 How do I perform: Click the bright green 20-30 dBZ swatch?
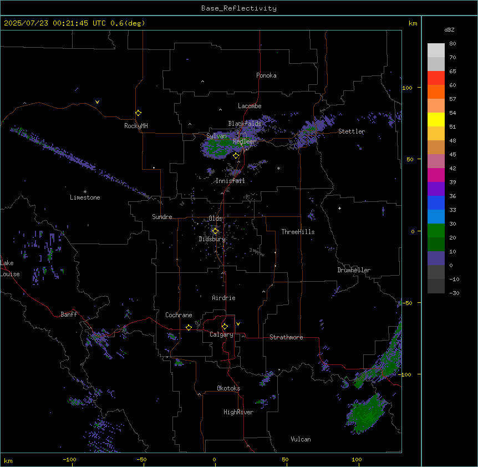(436, 231)
